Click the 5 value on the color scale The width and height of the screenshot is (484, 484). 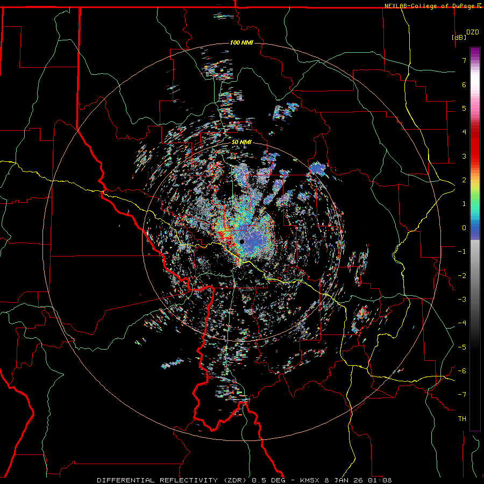click(x=464, y=108)
